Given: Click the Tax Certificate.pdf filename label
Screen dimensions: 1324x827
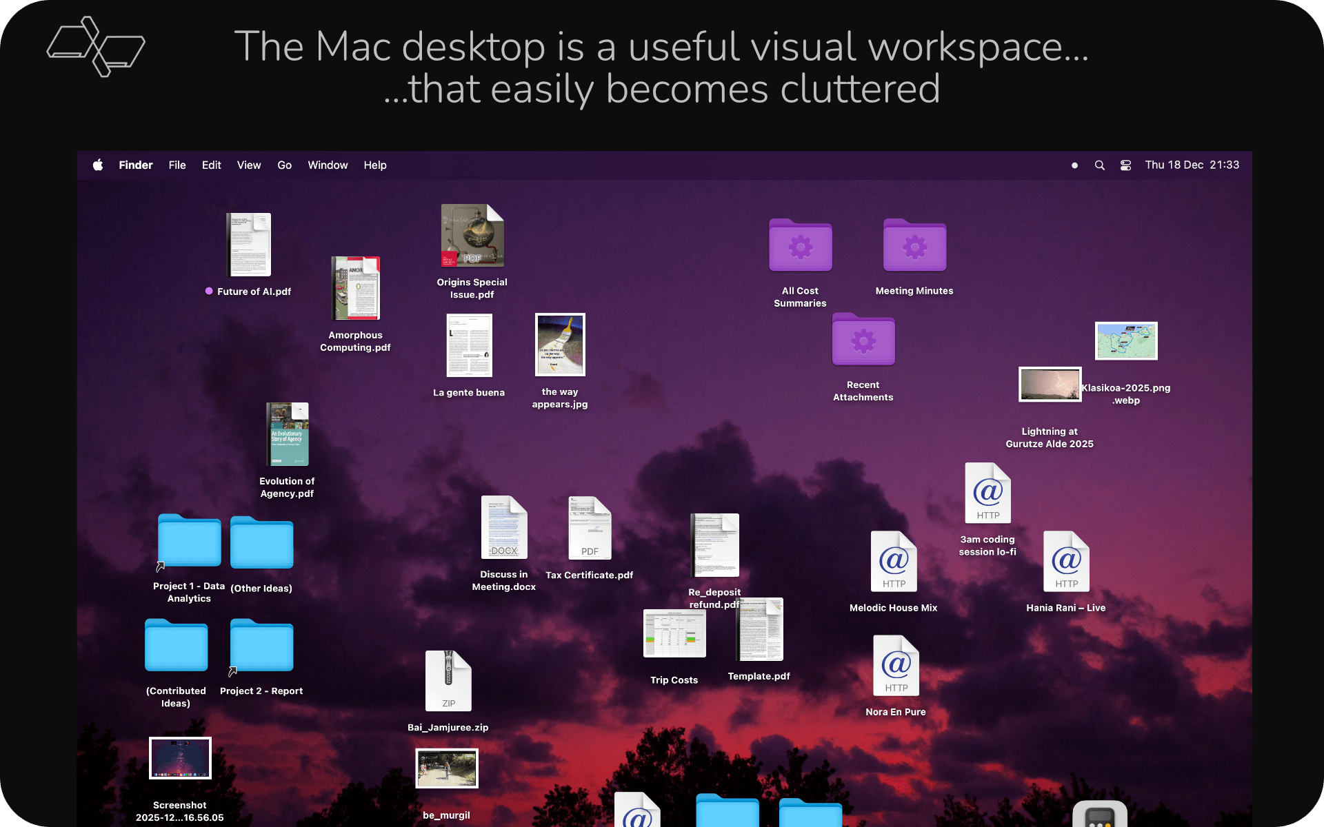Looking at the screenshot, I should [590, 575].
